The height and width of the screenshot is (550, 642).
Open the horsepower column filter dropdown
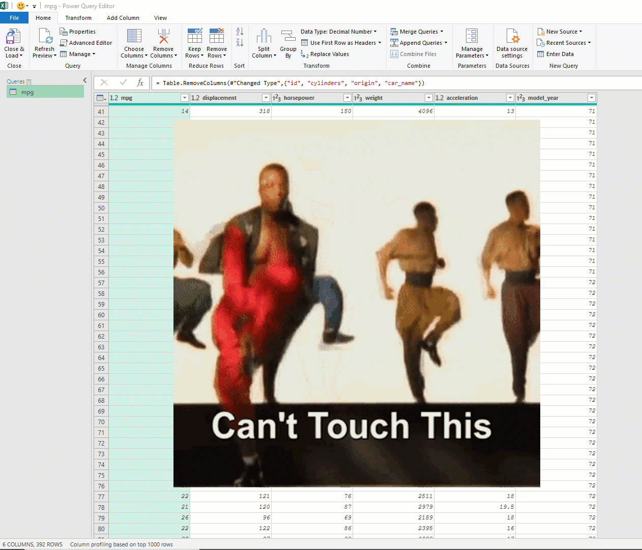(347, 98)
